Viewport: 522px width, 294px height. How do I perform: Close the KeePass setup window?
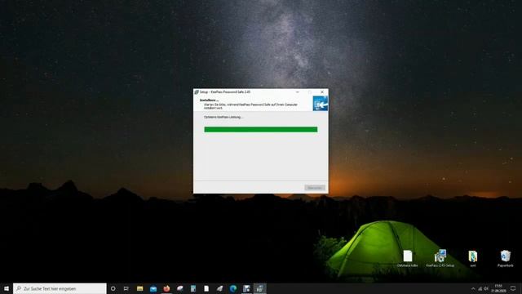[x=322, y=92]
